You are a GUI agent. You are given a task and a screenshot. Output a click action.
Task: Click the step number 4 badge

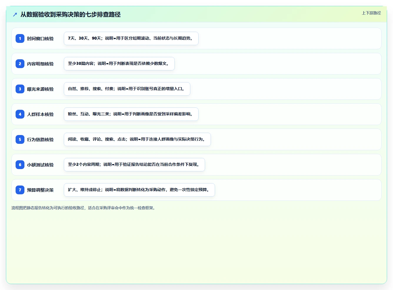20,114
